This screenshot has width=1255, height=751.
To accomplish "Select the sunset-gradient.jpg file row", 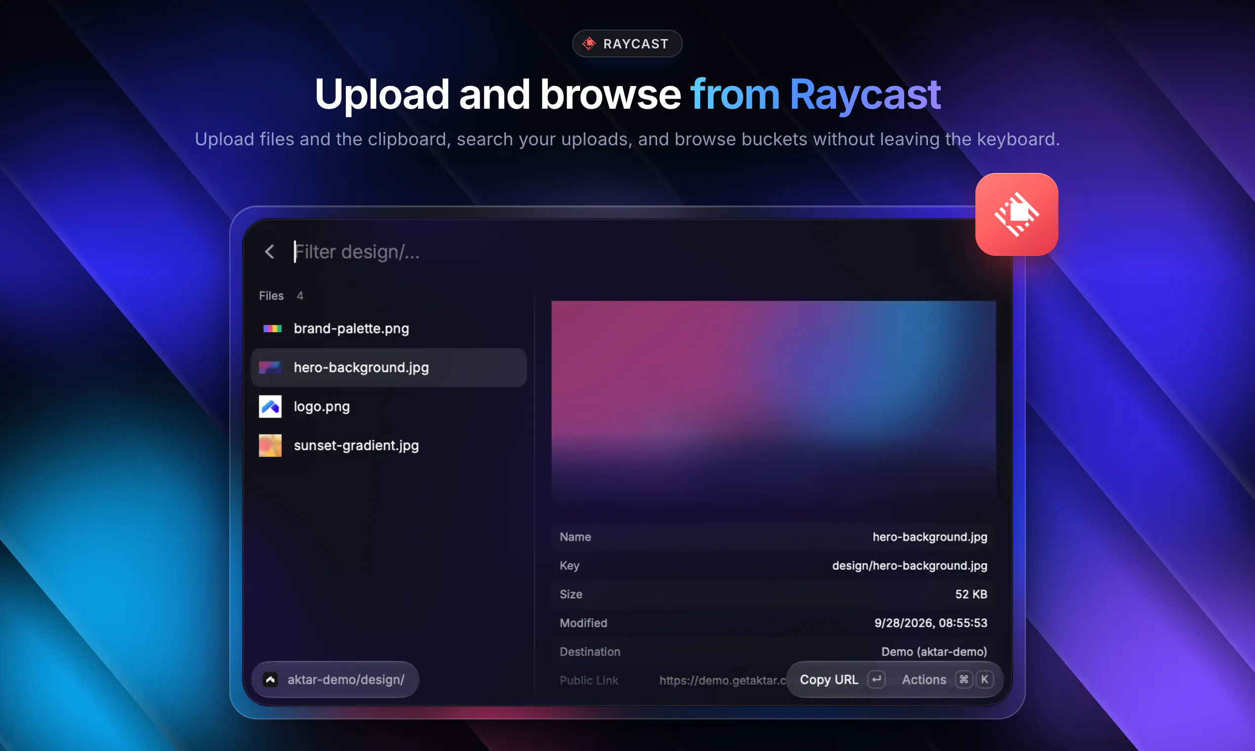I will 389,445.
